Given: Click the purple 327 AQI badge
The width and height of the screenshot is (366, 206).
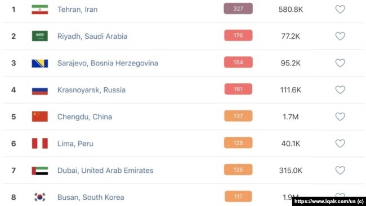Looking at the screenshot, I should [238, 8].
